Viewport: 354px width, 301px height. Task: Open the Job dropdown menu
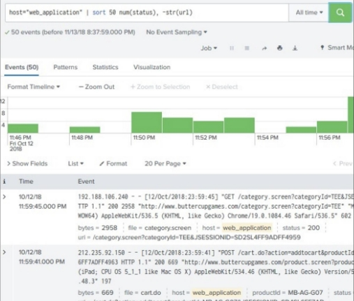click(209, 48)
